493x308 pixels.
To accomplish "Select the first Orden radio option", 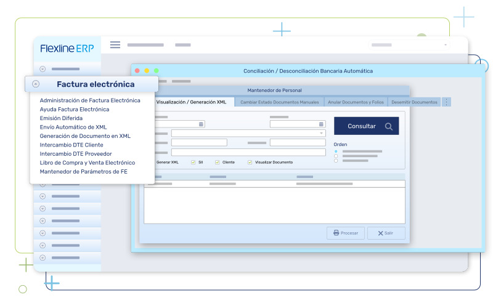I will [336, 151].
